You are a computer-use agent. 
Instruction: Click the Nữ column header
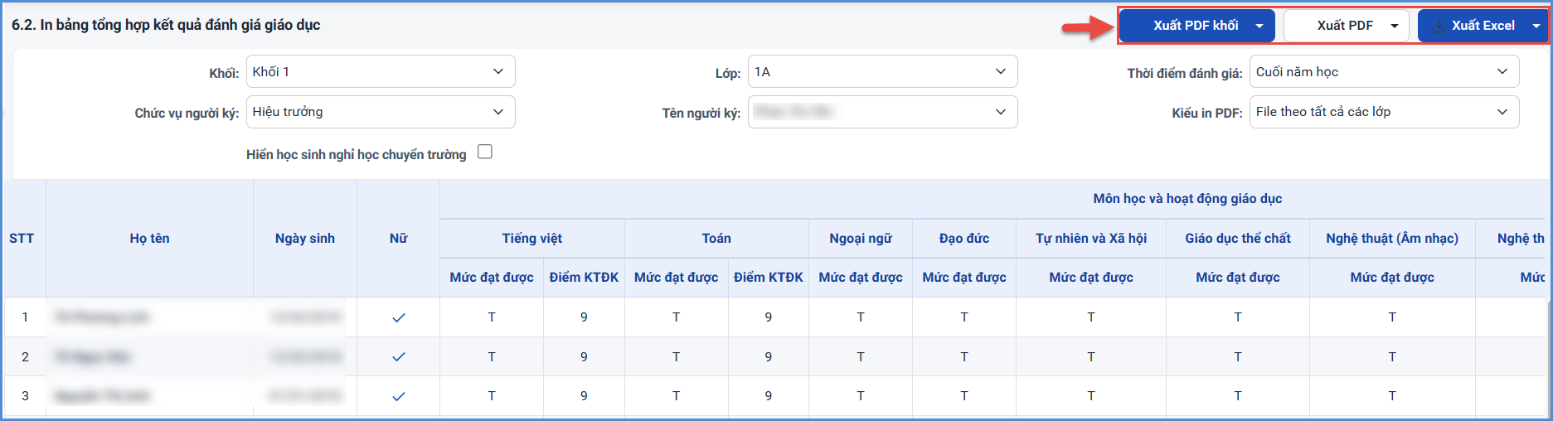click(x=399, y=239)
